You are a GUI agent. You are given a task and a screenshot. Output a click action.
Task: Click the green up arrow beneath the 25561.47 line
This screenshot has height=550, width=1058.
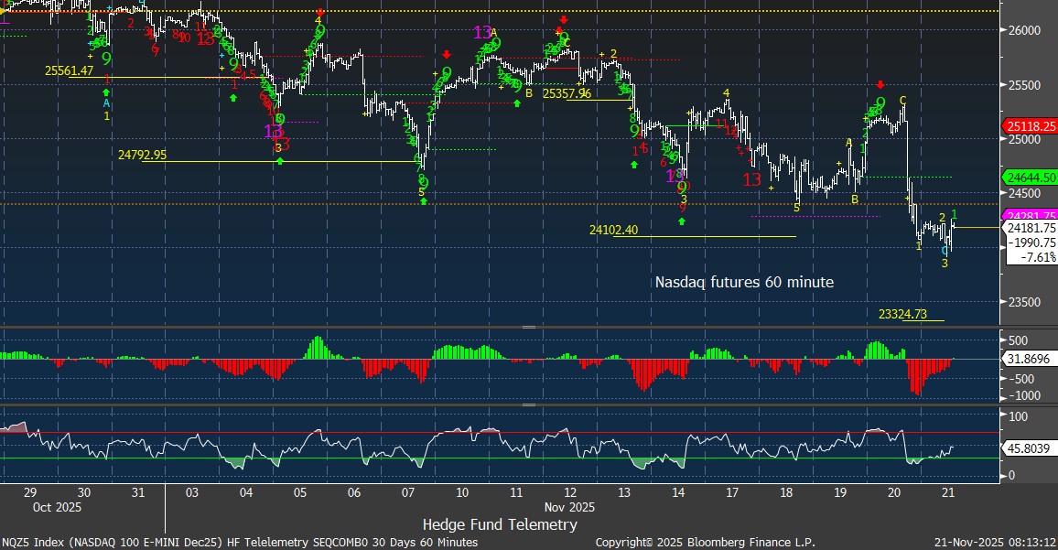106,92
